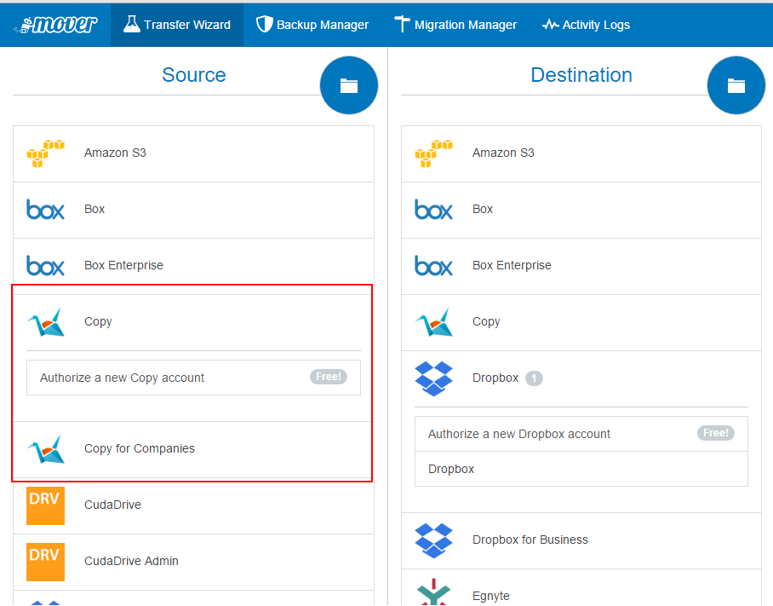Click the Amazon S3 icon in Destination
This screenshot has width=773, height=606.
pyautogui.click(x=434, y=153)
